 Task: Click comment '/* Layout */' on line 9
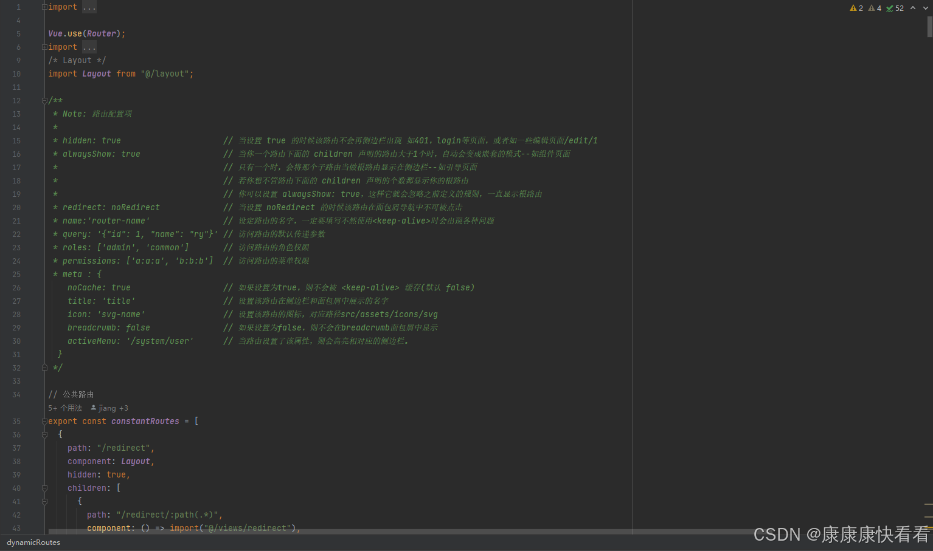click(x=77, y=61)
